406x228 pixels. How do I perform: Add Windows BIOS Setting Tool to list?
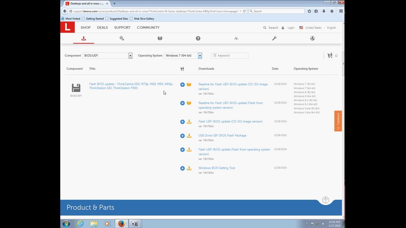(182, 168)
